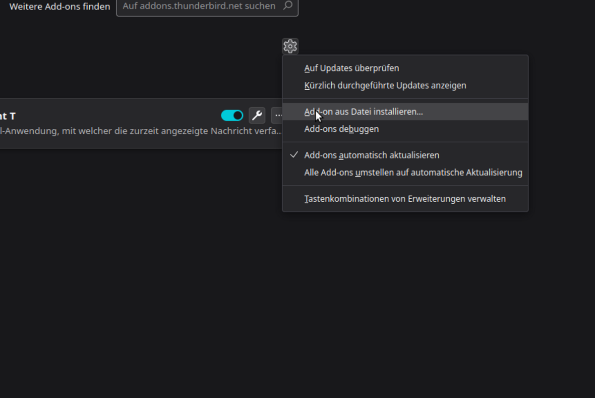This screenshot has height=398, width=595.
Task: Choose 'Kürzlich durchgeführte Updates anzeigen'
Action: point(385,85)
